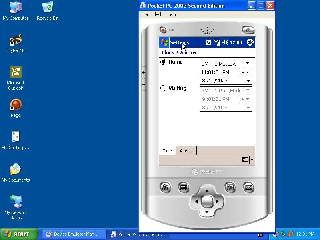This screenshot has height=240, width=320.
Task: Increase Visiting time with up arrow
Action: tap(242, 99)
